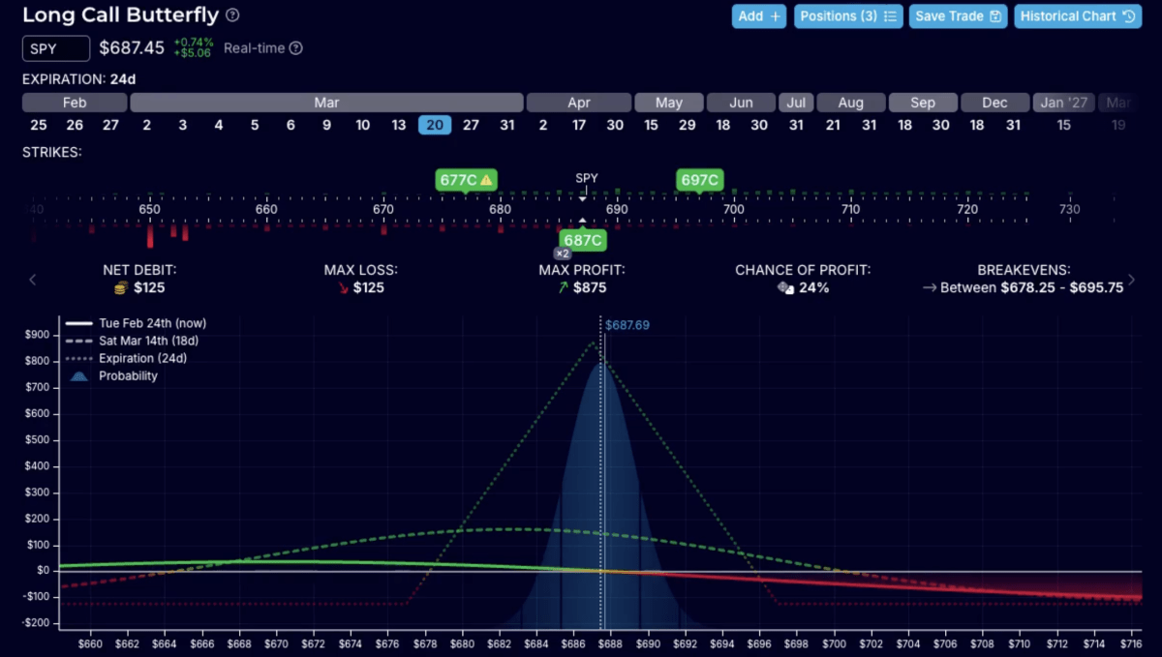Switch to the Mar expiration month tab

click(326, 102)
